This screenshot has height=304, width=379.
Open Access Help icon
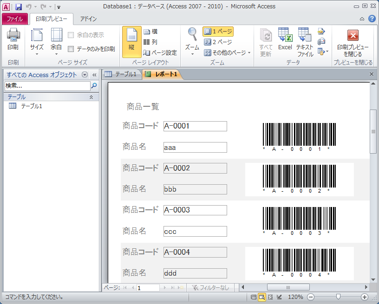coord(372,19)
